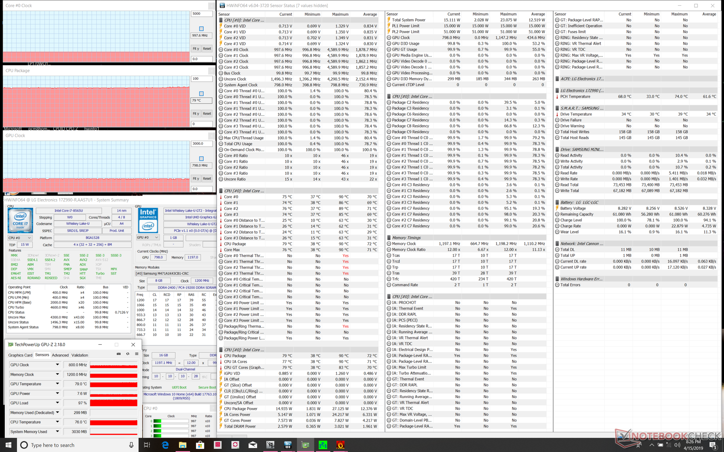The height and width of the screenshot is (452, 724).
Task: Open the Memory Clock sensor dropdown in GPU-Z
Action: click(x=57, y=374)
